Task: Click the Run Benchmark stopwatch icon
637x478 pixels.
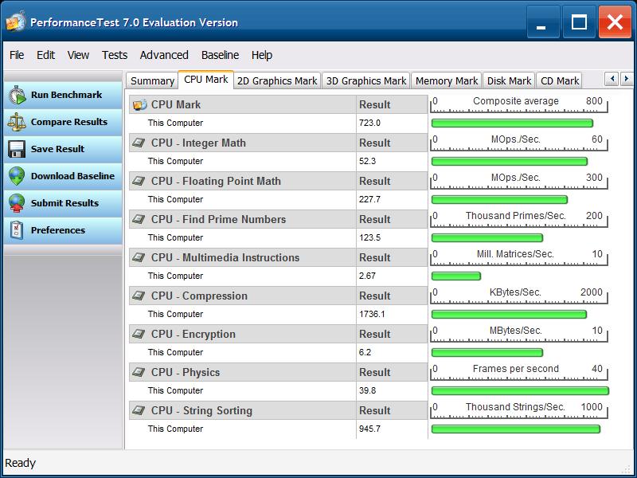Action: coord(17,95)
